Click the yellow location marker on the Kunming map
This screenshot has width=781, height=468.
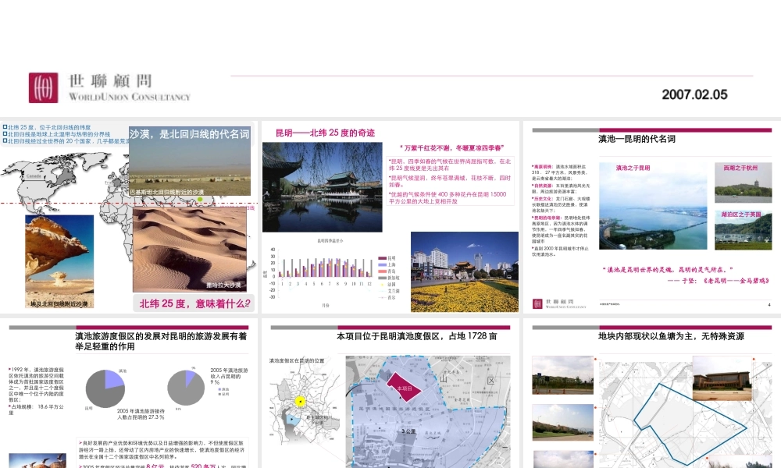click(x=300, y=402)
